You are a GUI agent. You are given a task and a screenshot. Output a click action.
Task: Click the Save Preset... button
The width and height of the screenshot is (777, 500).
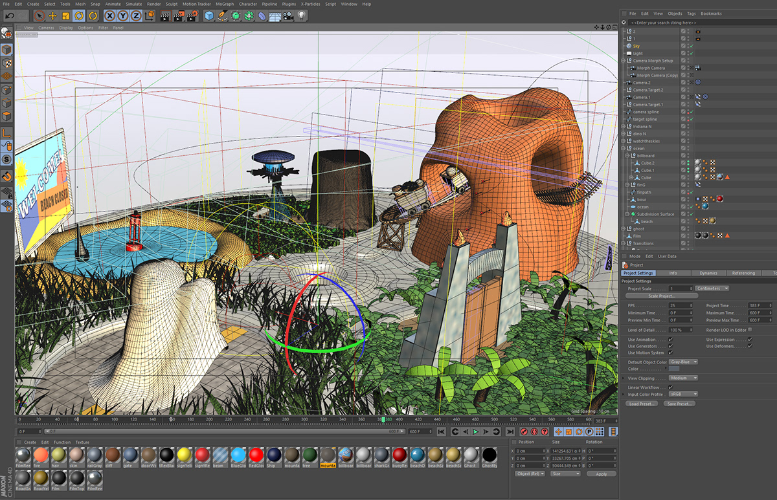tap(679, 404)
